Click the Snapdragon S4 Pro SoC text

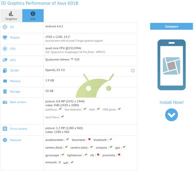click(75, 52)
